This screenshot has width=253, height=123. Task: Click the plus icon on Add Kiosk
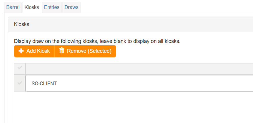tap(21, 51)
